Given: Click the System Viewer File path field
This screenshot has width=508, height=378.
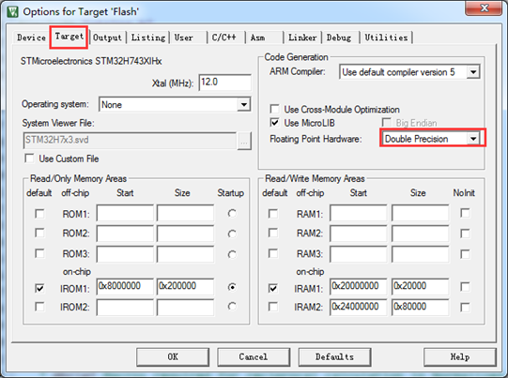Looking at the screenshot, I should 130,141.
